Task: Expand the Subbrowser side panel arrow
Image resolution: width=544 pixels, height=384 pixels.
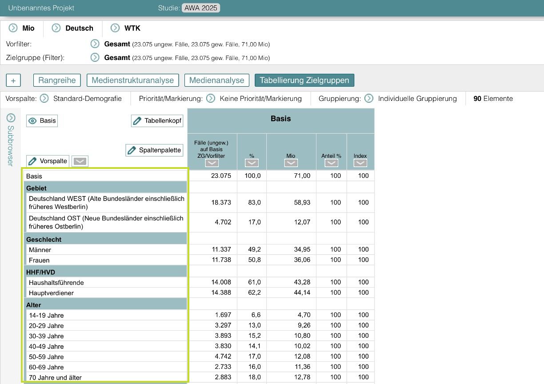Action: point(11,118)
